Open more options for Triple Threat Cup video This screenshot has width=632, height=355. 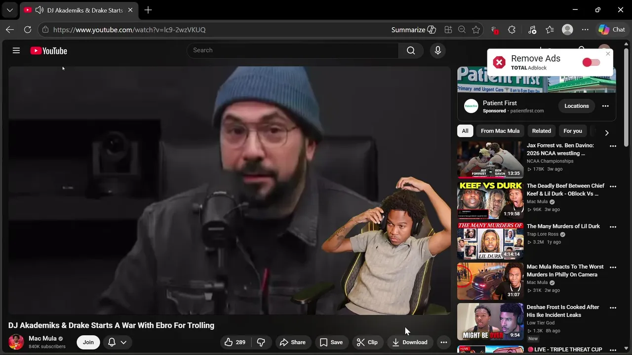coord(613,349)
